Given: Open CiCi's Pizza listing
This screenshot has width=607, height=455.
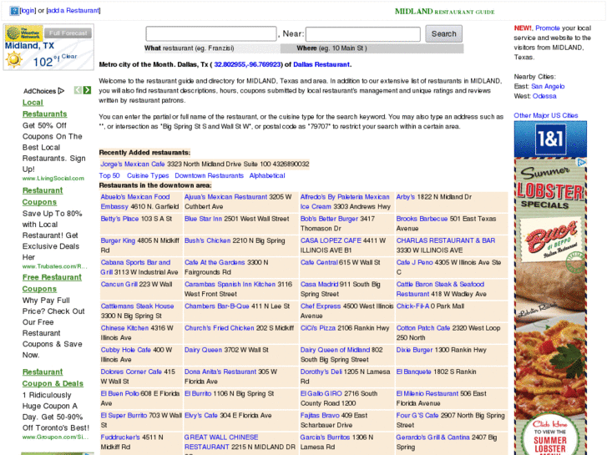Looking at the screenshot, I should tap(318, 328).
